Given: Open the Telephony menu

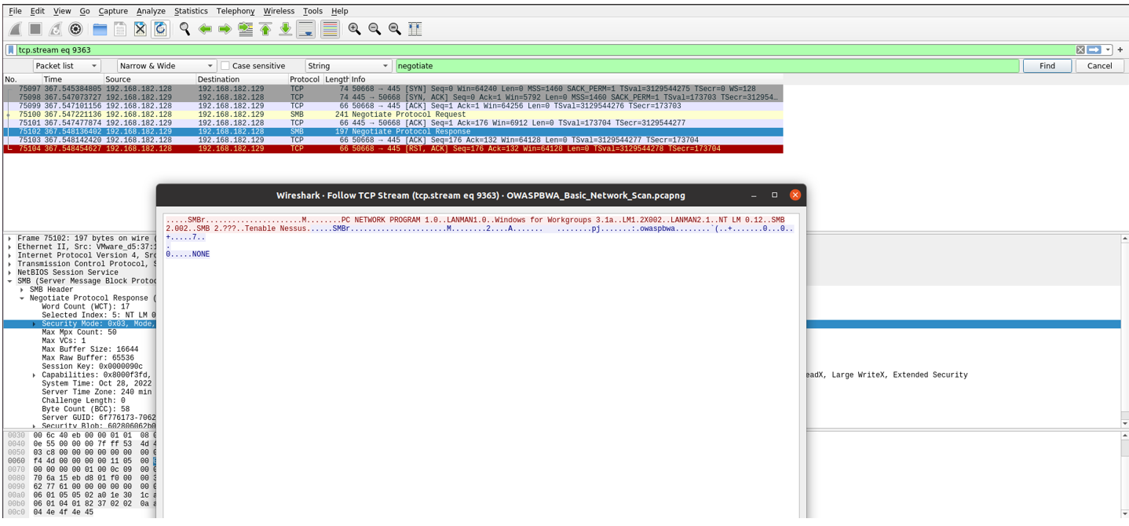Looking at the screenshot, I should [x=236, y=11].
